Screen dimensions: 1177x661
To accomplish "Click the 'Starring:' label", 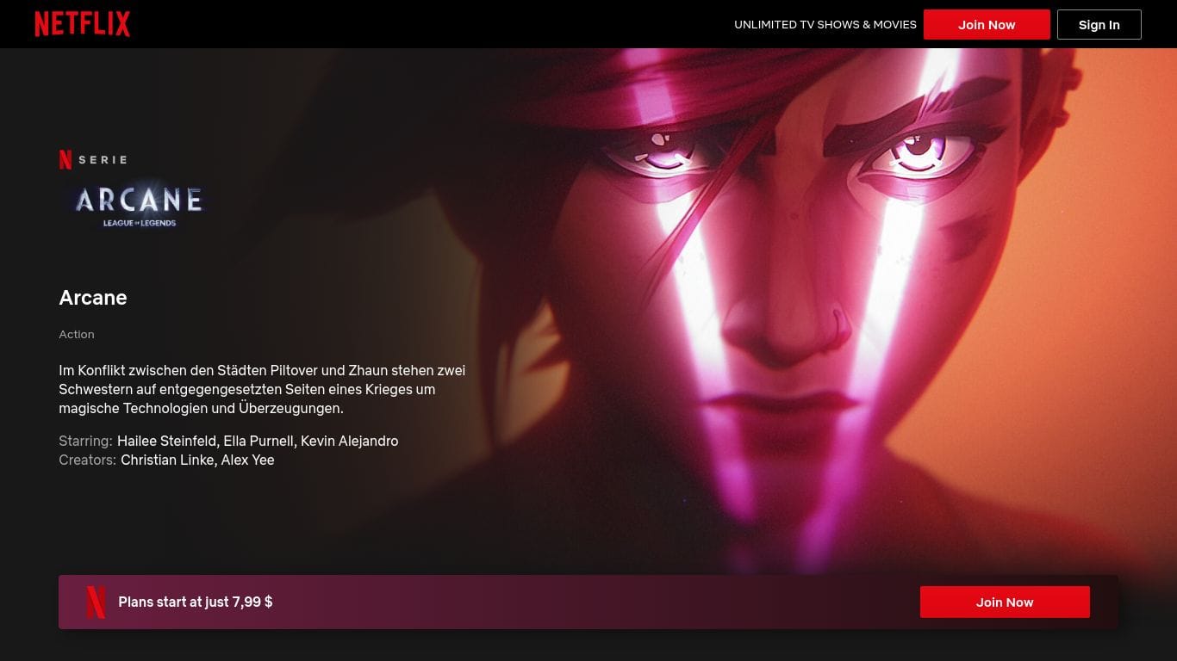I will tap(85, 441).
